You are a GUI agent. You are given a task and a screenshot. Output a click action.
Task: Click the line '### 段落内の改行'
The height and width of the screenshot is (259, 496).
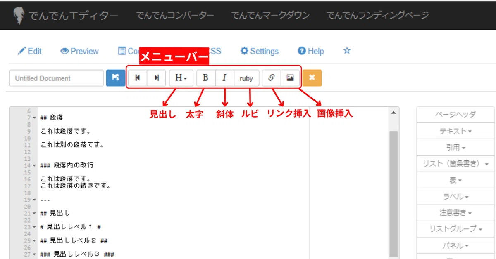click(67, 165)
